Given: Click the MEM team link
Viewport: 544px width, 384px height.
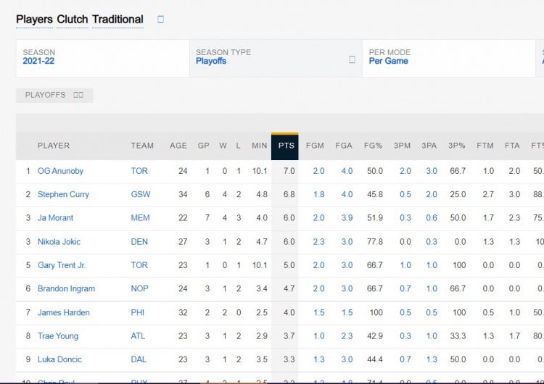Looking at the screenshot, I should (x=140, y=218).
